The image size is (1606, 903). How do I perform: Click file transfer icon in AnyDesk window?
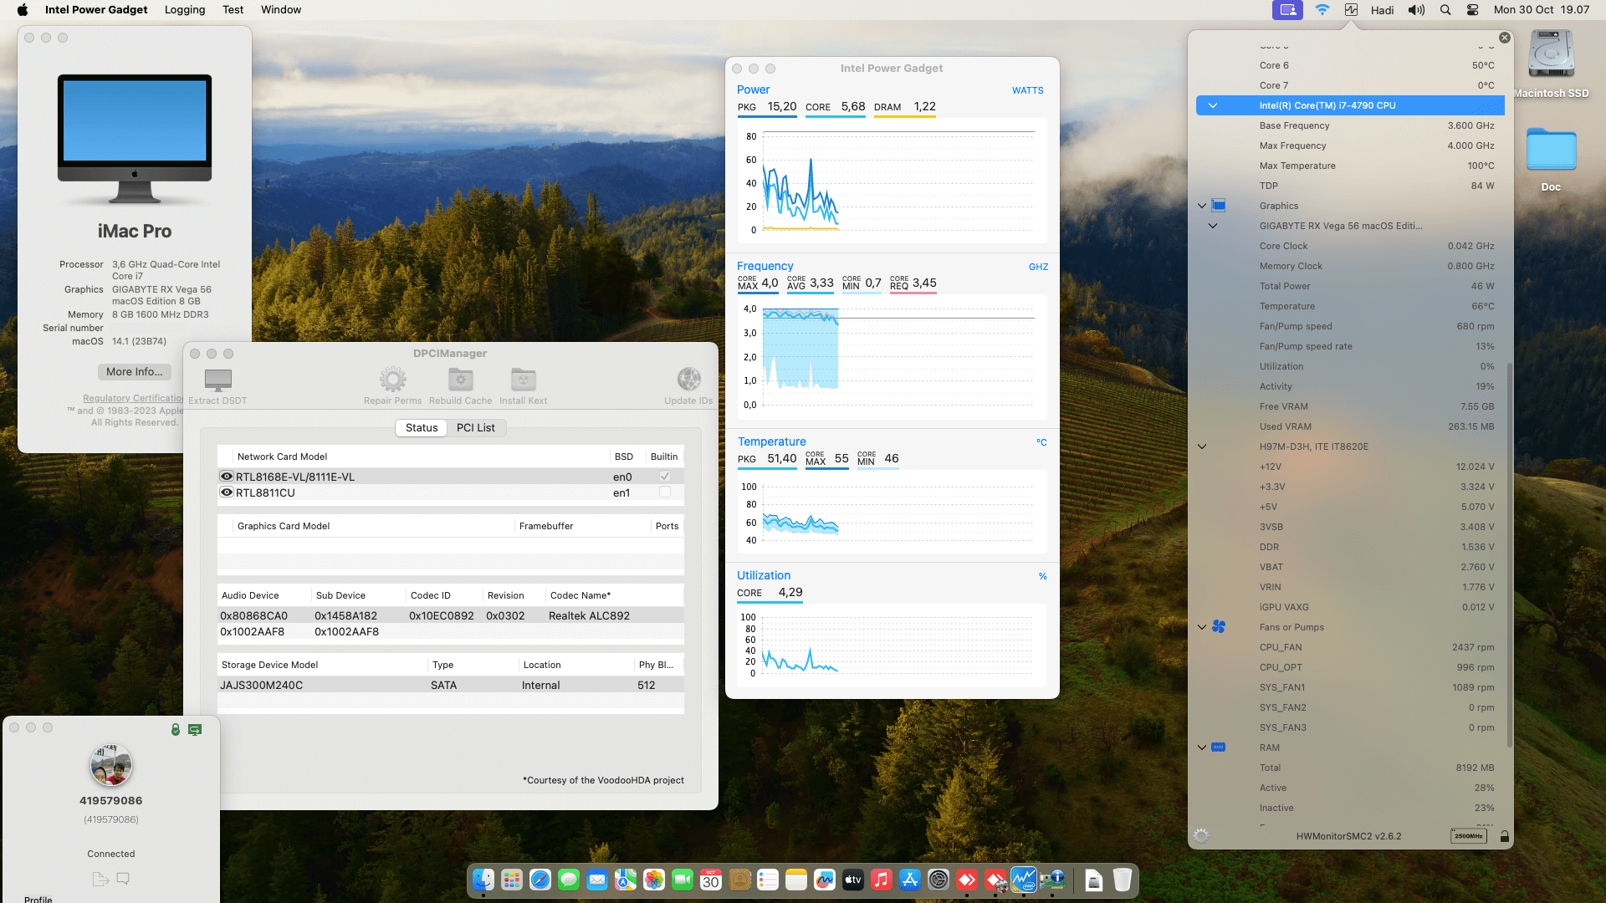click(x=100, y=879)
